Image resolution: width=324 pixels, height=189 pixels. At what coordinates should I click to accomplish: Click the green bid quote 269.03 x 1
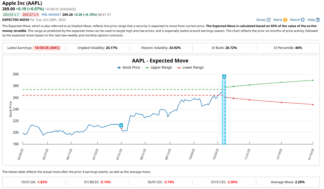click(x=11, y=14)
